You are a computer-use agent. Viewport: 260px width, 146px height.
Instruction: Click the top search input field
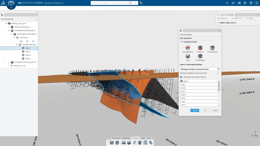coord(110,3)
